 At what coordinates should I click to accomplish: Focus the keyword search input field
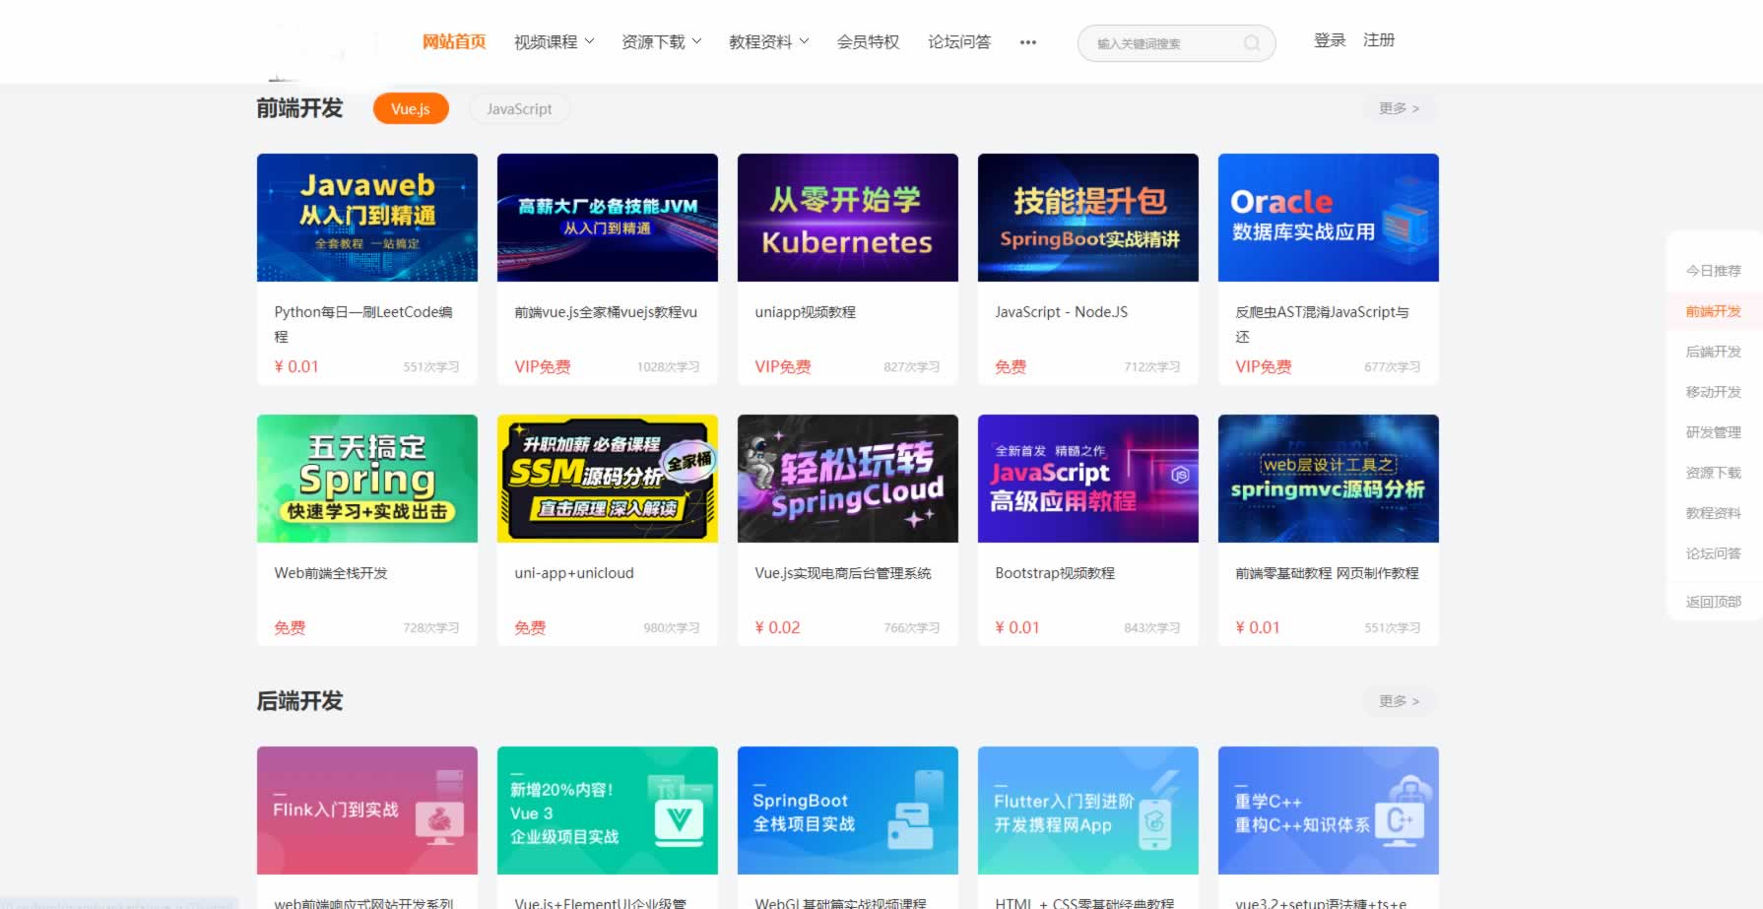(x=1162, y=43)
